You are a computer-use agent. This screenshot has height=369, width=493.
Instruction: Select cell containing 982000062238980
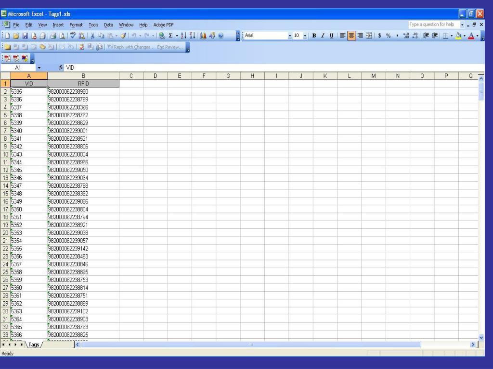(83, 92)
